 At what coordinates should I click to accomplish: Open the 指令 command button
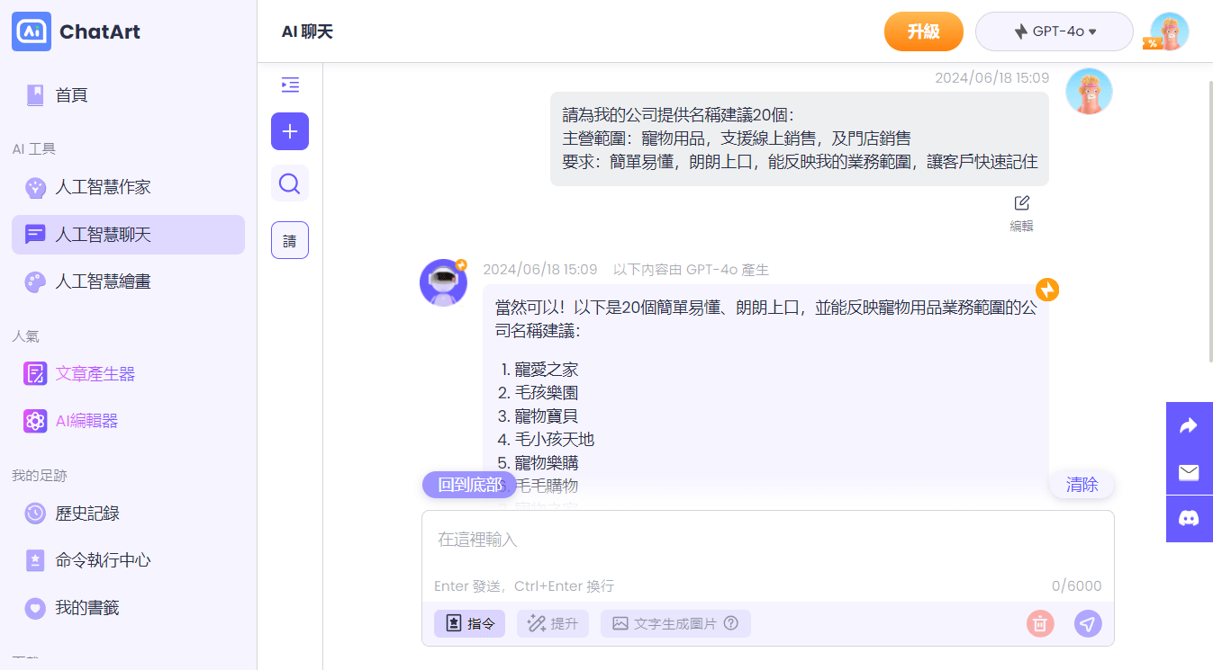click(469, 623)
